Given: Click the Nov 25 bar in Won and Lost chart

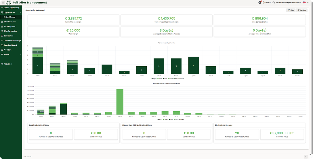Looking at the screenshot, I should (297, 71).
